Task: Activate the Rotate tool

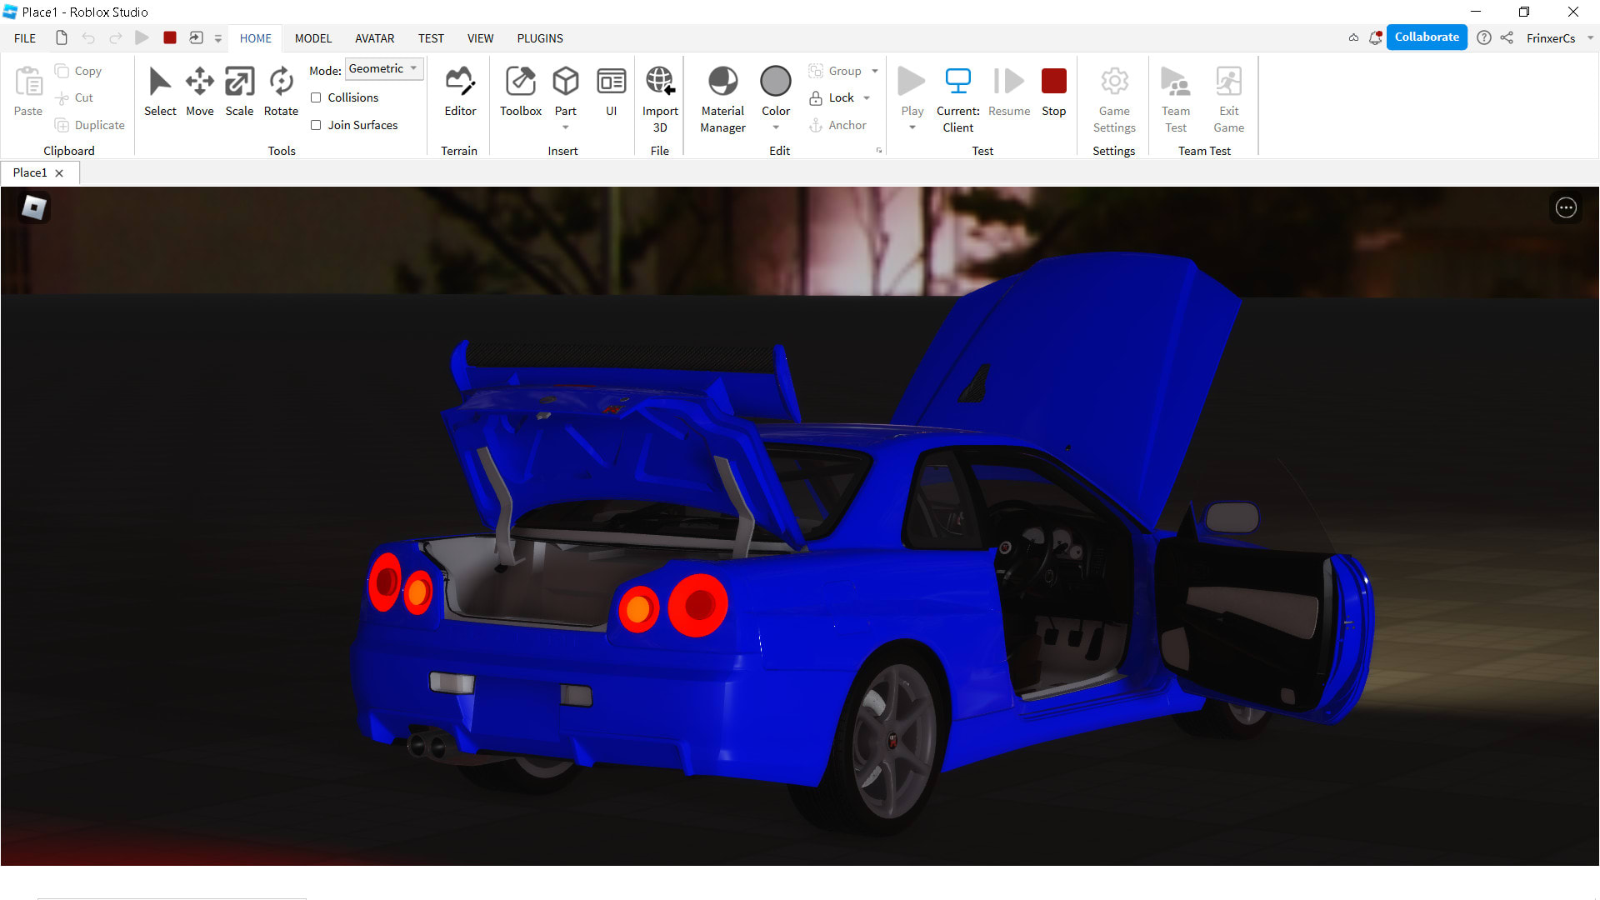Action: (281, 92)
